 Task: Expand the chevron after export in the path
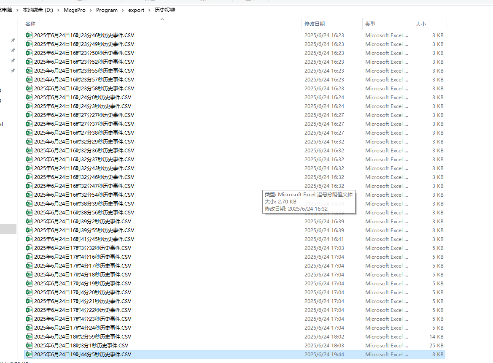point(149,10)
